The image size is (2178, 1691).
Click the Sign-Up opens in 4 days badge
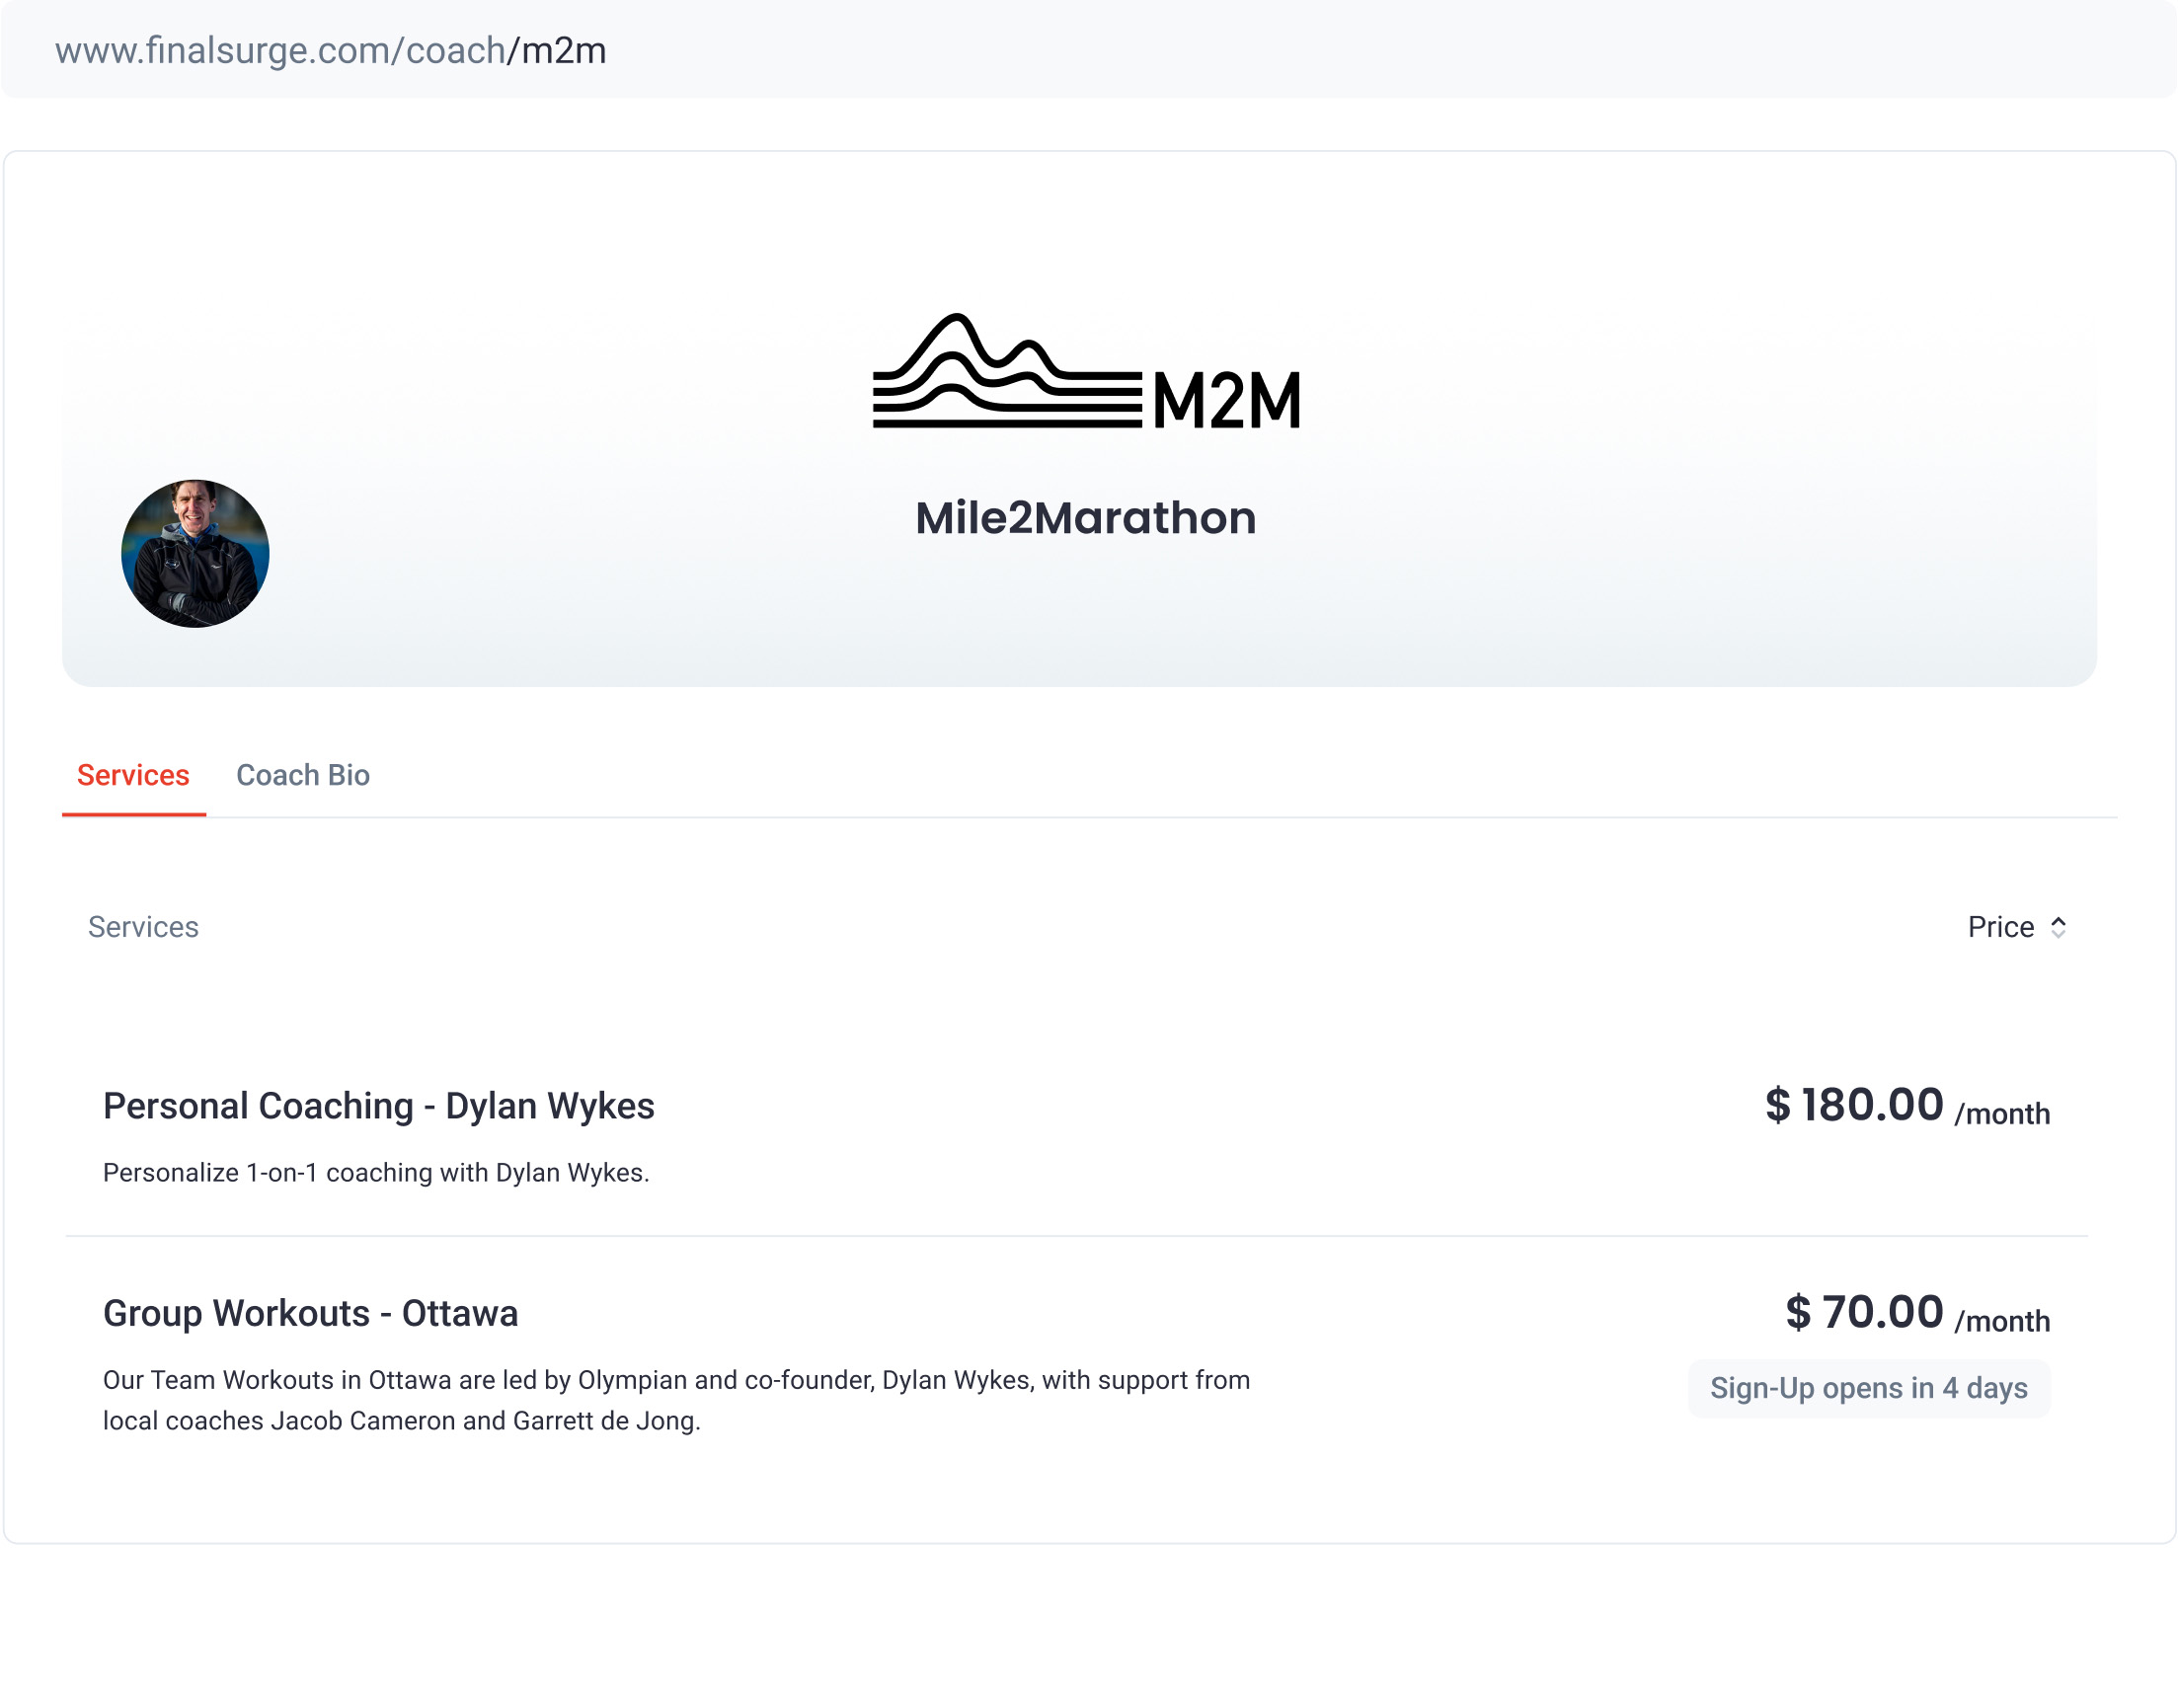[x=1868, y=1388]
